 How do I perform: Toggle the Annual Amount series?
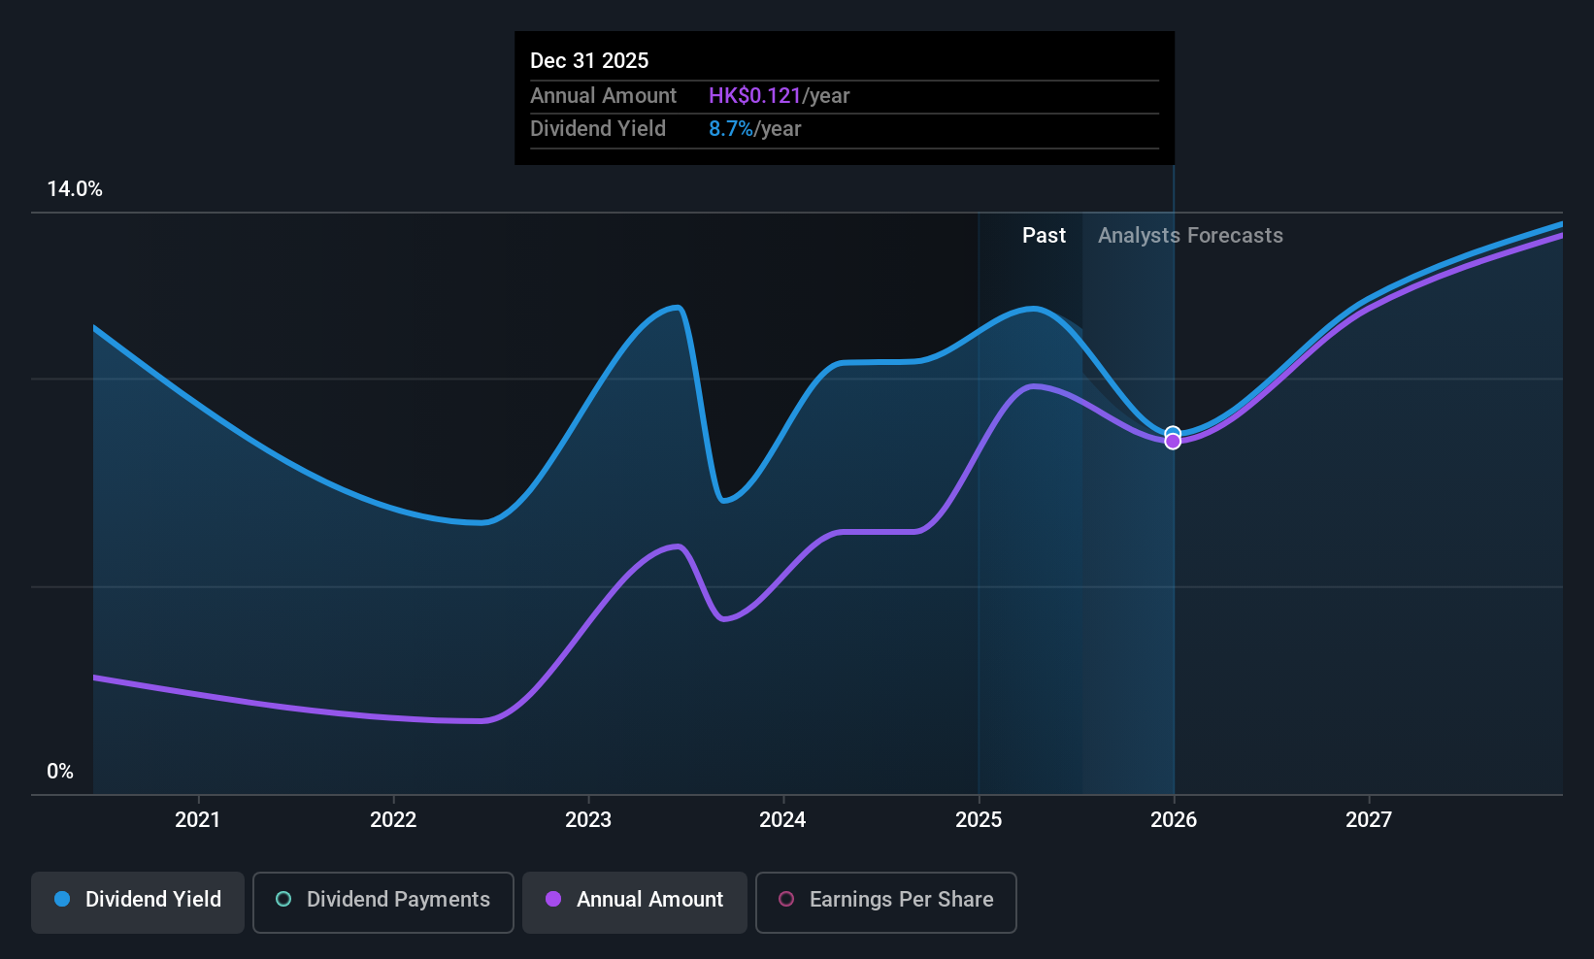point(635,903)
